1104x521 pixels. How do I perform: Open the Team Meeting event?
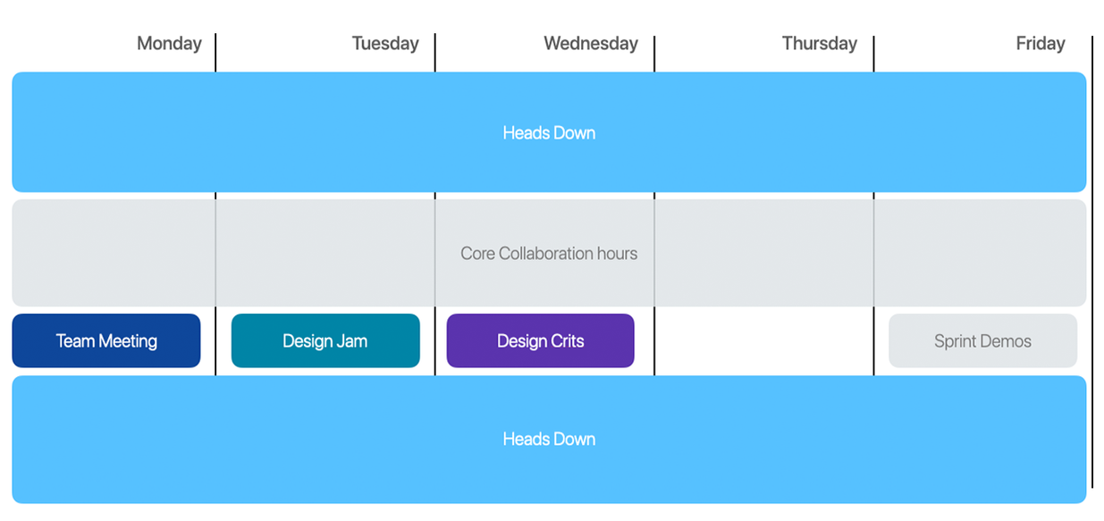[106, 340]
